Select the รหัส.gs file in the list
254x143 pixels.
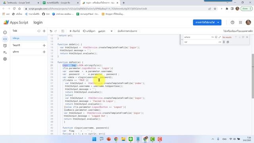[x=29, y=38]
